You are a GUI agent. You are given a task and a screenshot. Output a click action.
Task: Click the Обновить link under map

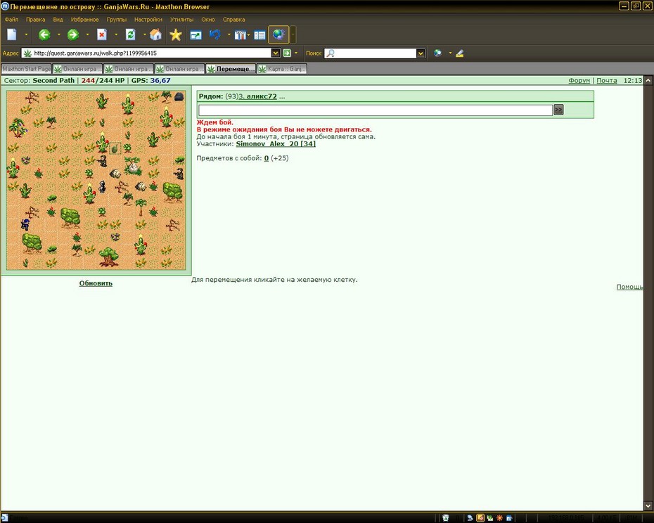point(96,283)
